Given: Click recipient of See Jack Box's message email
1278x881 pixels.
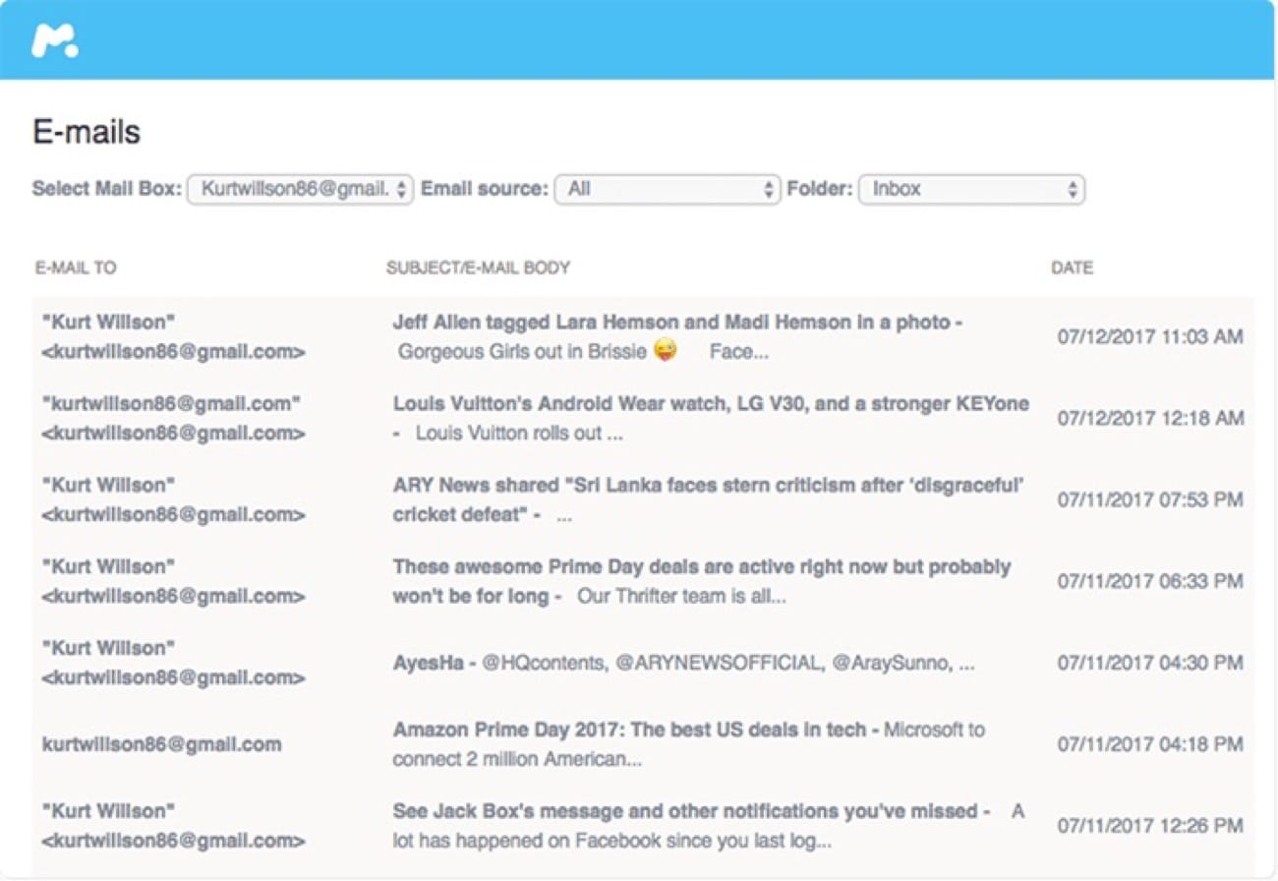Looking at the screenshot, I should 173,826.
